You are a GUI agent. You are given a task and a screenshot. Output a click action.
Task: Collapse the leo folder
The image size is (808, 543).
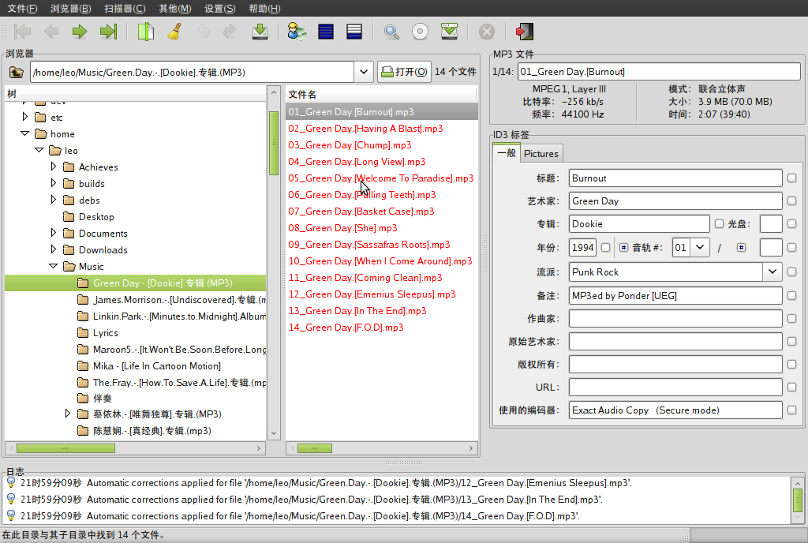(x=39, y=150)
